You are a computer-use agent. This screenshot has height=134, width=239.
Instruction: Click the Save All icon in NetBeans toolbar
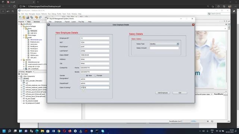coord(31,17)
